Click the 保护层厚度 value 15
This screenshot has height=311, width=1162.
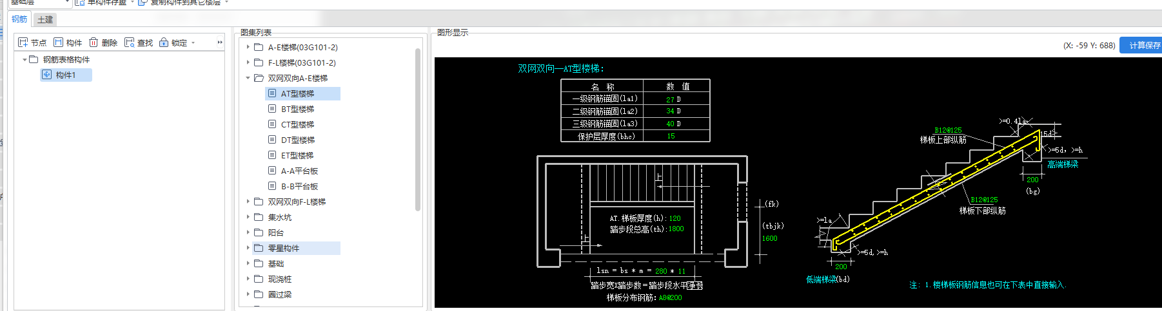(671, 137)
